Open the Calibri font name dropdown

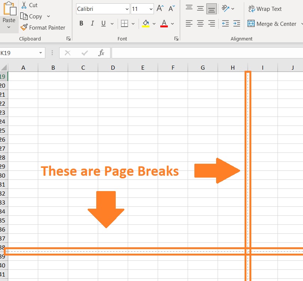[127, 9]
